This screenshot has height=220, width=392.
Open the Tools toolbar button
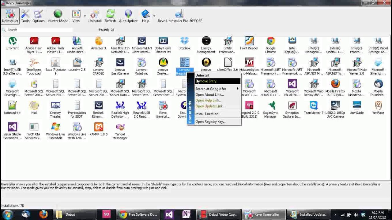click(25, 16)
